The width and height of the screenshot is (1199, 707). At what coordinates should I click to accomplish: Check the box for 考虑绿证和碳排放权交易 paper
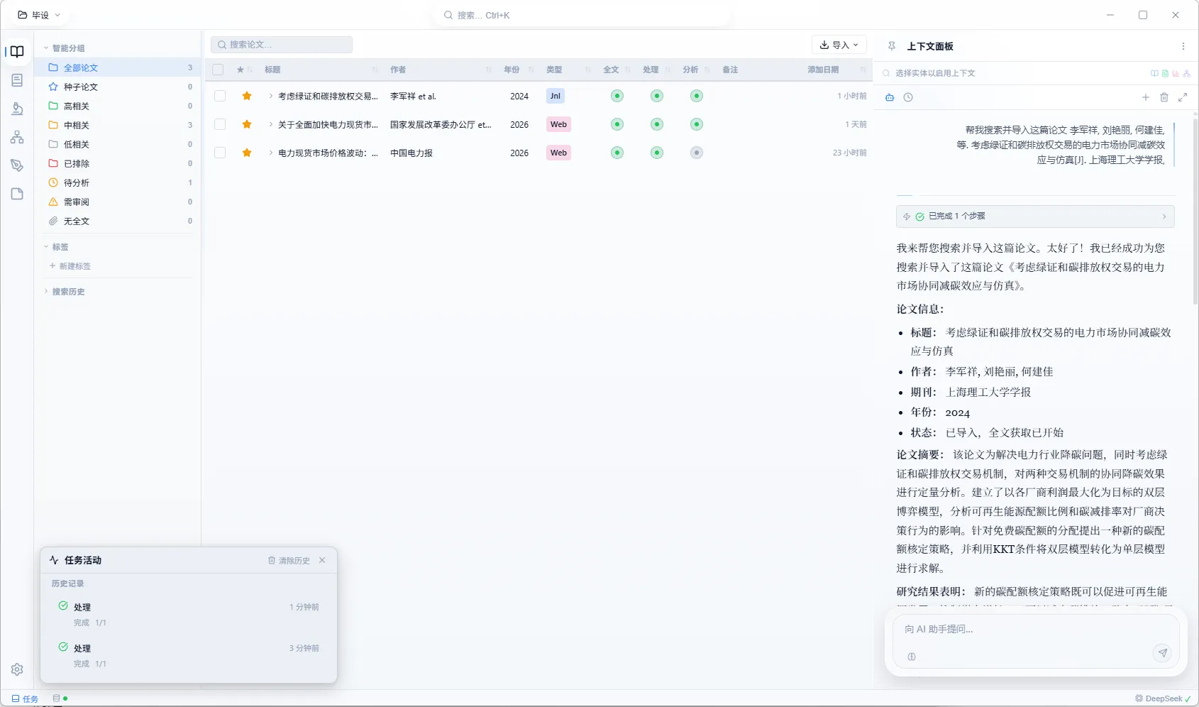pos(220,96)
